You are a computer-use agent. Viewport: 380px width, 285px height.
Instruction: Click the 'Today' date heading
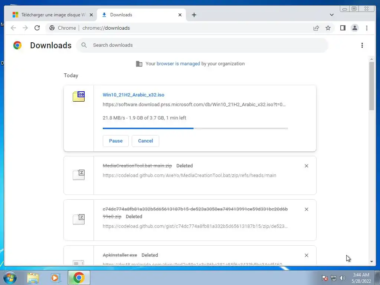pyautogui.click(x=71, y=75)
